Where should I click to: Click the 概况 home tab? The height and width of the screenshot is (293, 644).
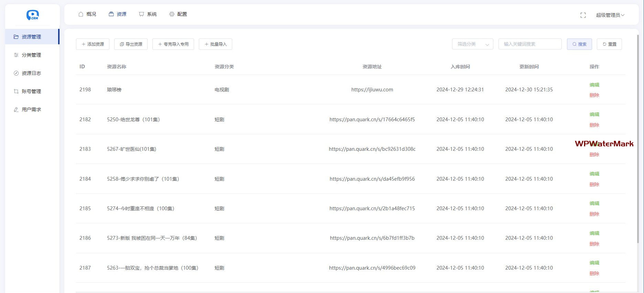pos(87,14)
